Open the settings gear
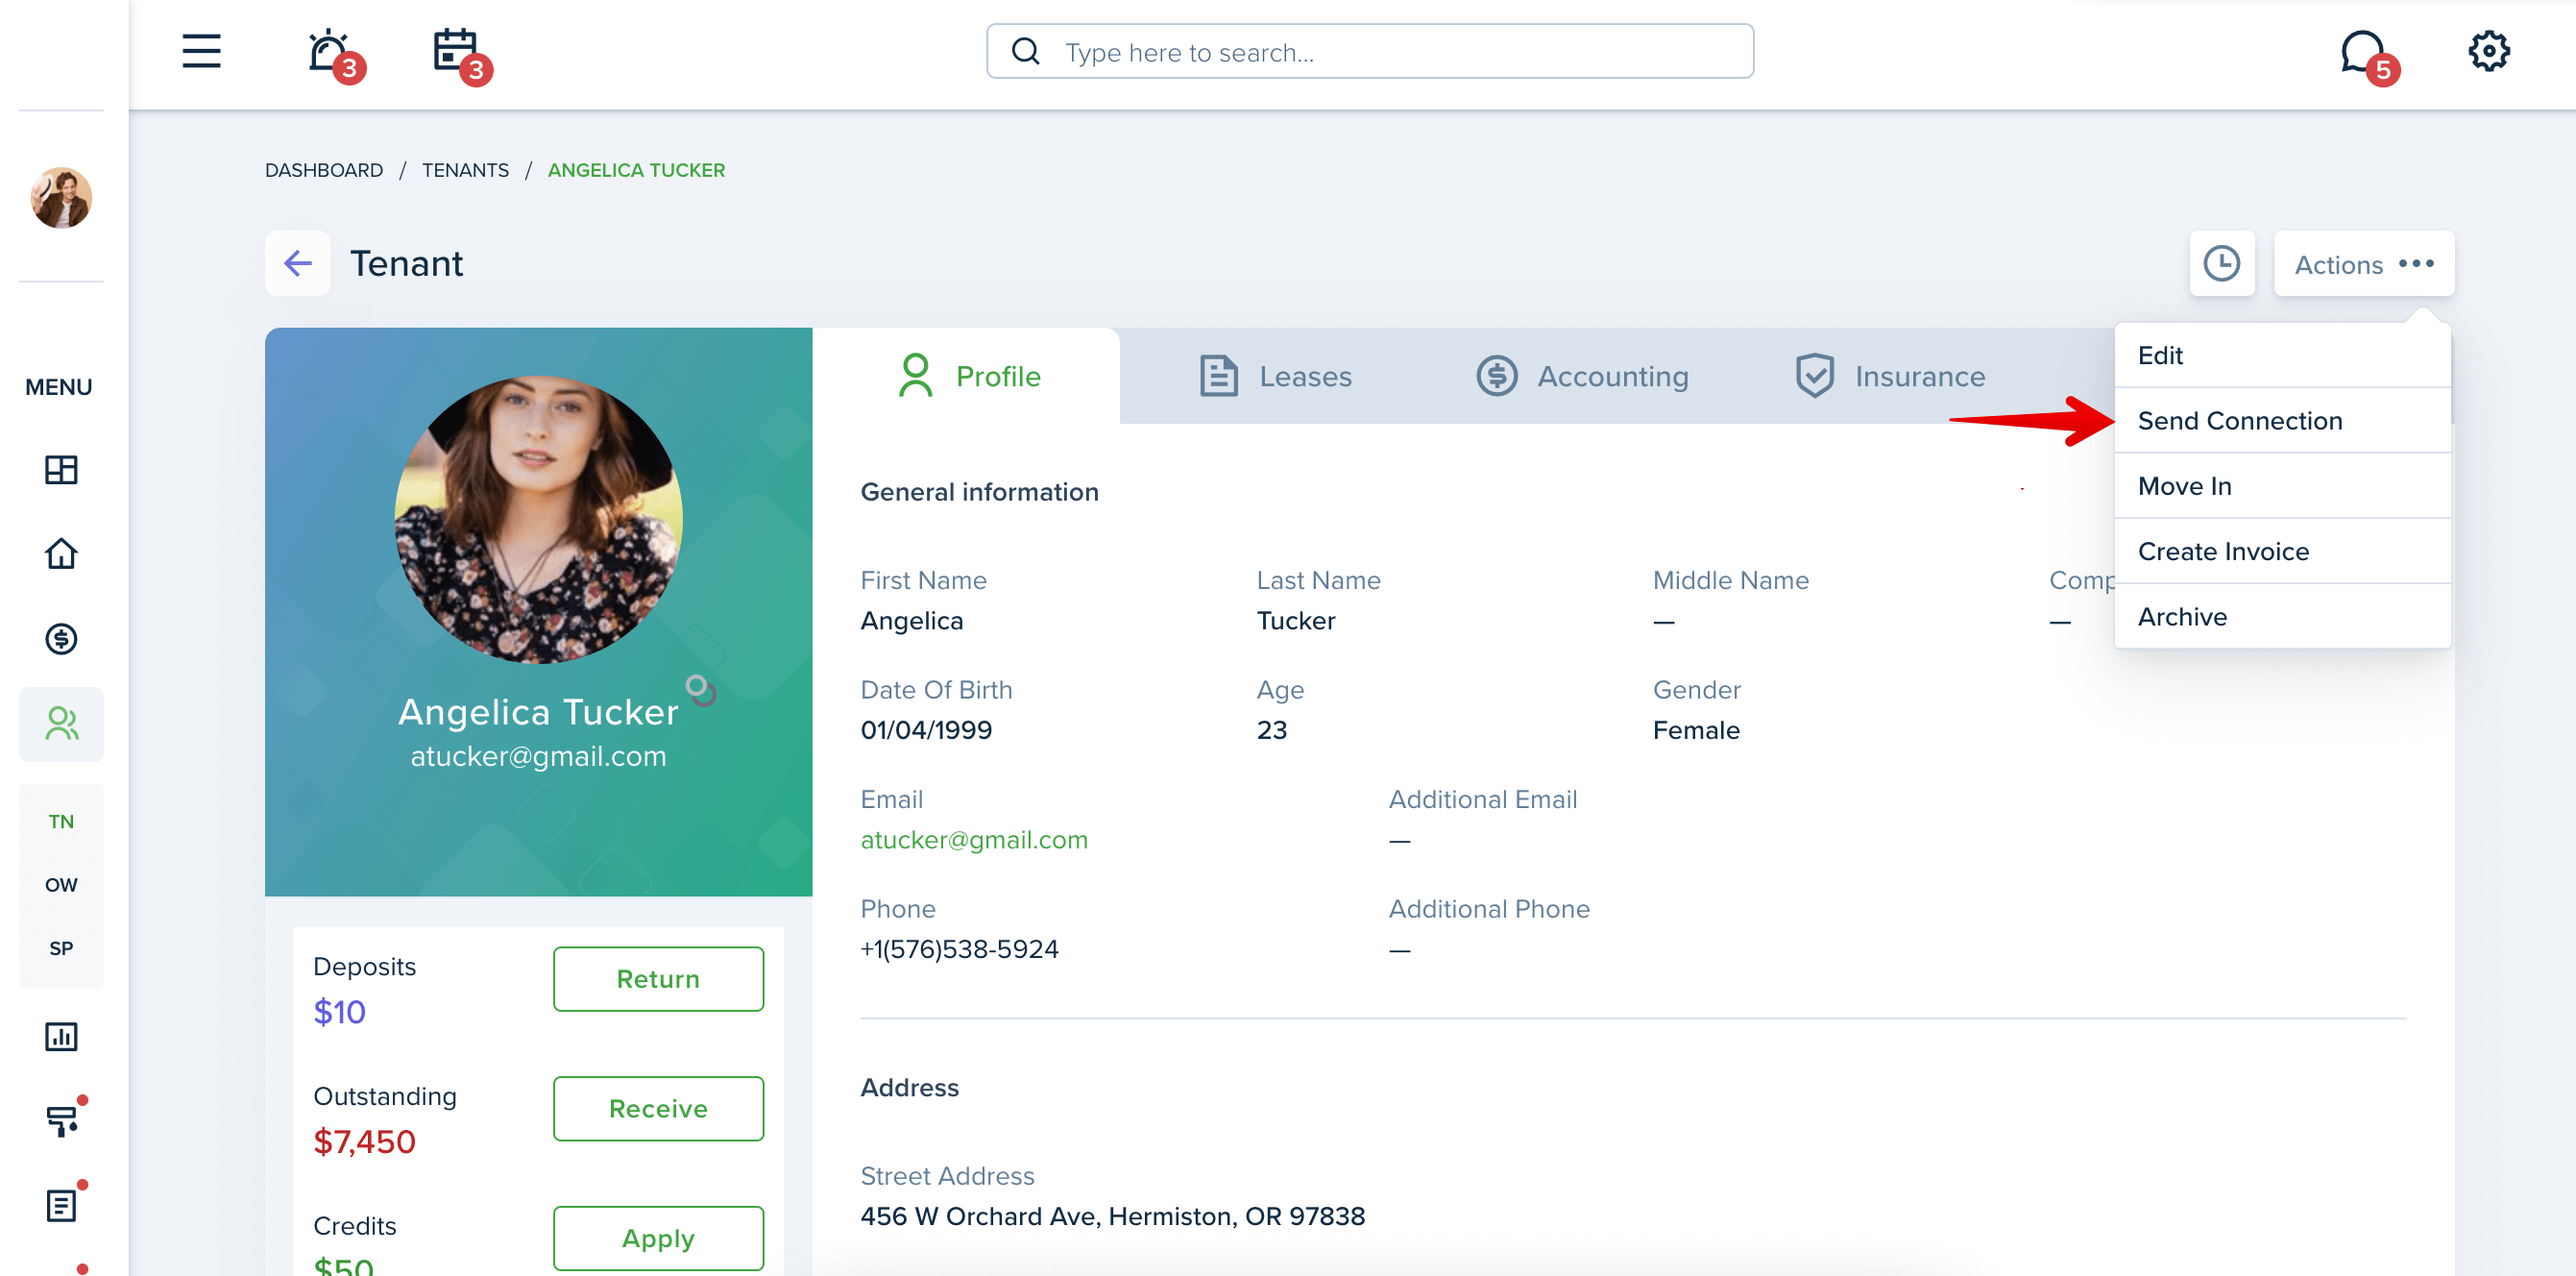Image resolution: width=2576 pixels, height=1276 pixels. click(x=2488, y=51)
